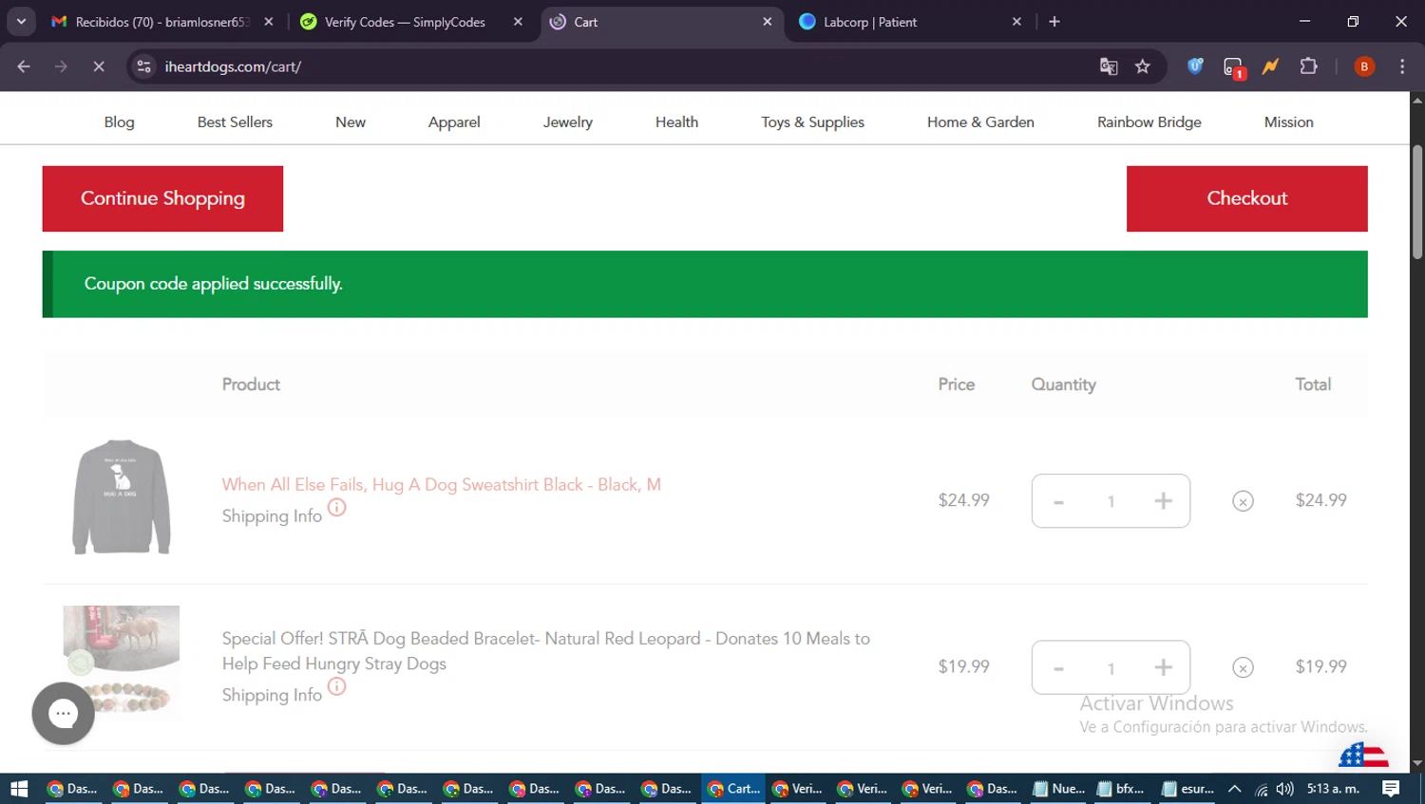Open the volume control
This screenshot has height=804, width=1425.
(x=1285, y=789)
